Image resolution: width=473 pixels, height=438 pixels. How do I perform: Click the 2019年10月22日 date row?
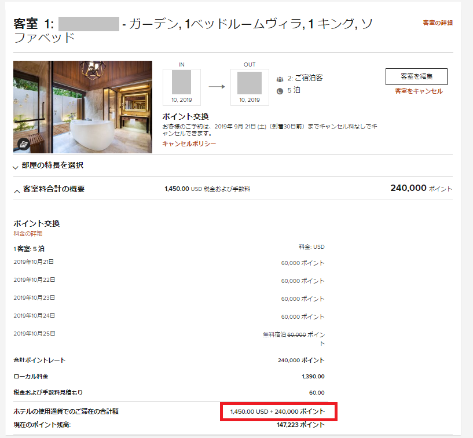pos(34,279)
